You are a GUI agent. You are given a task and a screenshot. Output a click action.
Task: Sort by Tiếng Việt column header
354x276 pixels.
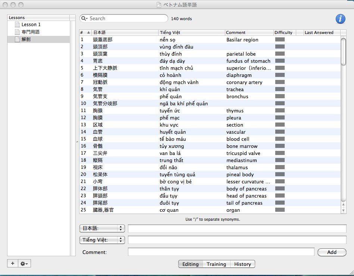coord(192,32)
